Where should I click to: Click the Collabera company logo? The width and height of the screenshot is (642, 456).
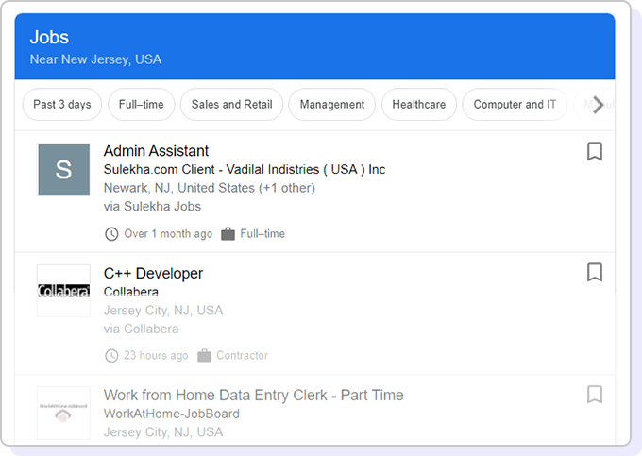pos(64,291)
